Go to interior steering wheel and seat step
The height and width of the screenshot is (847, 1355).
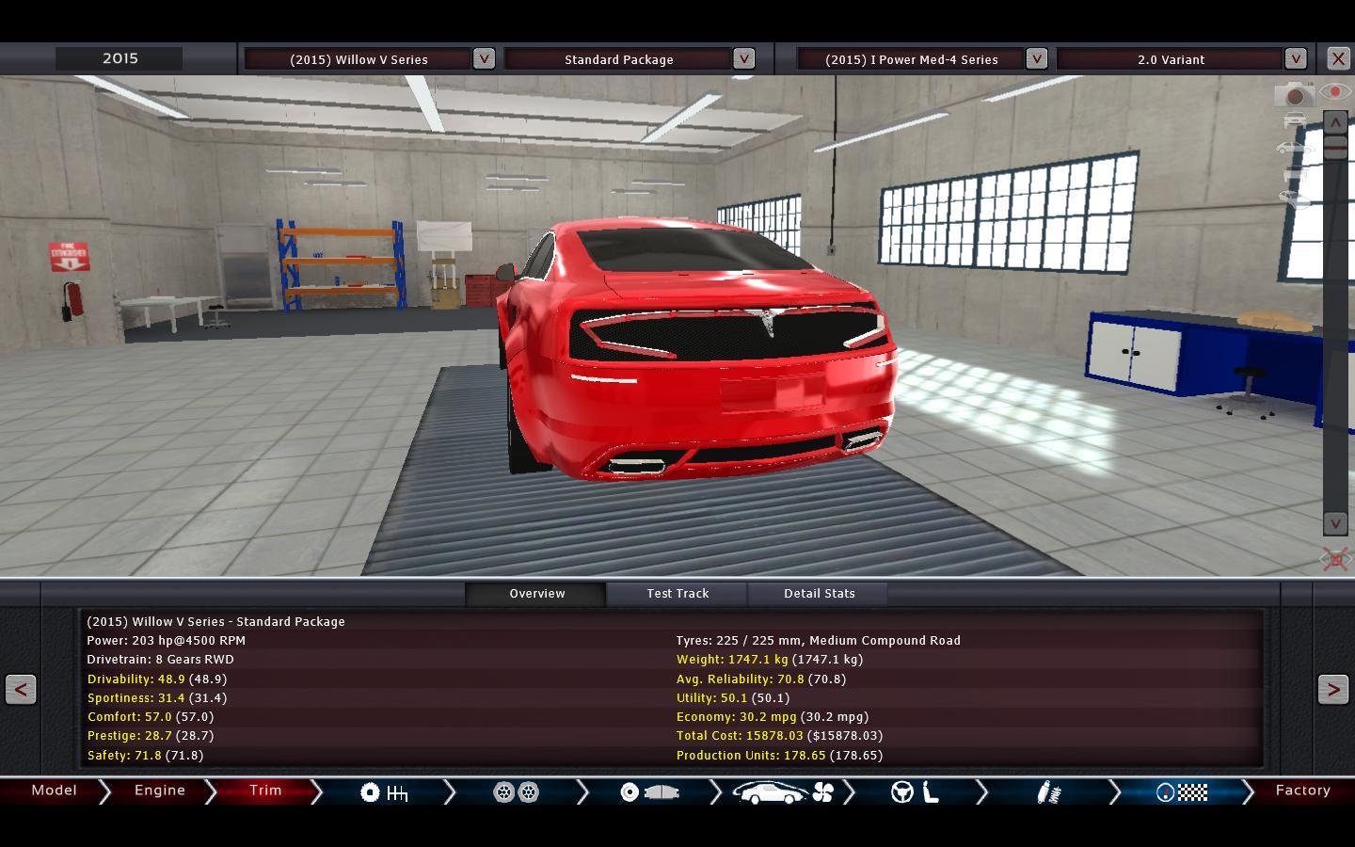point(916,792)
